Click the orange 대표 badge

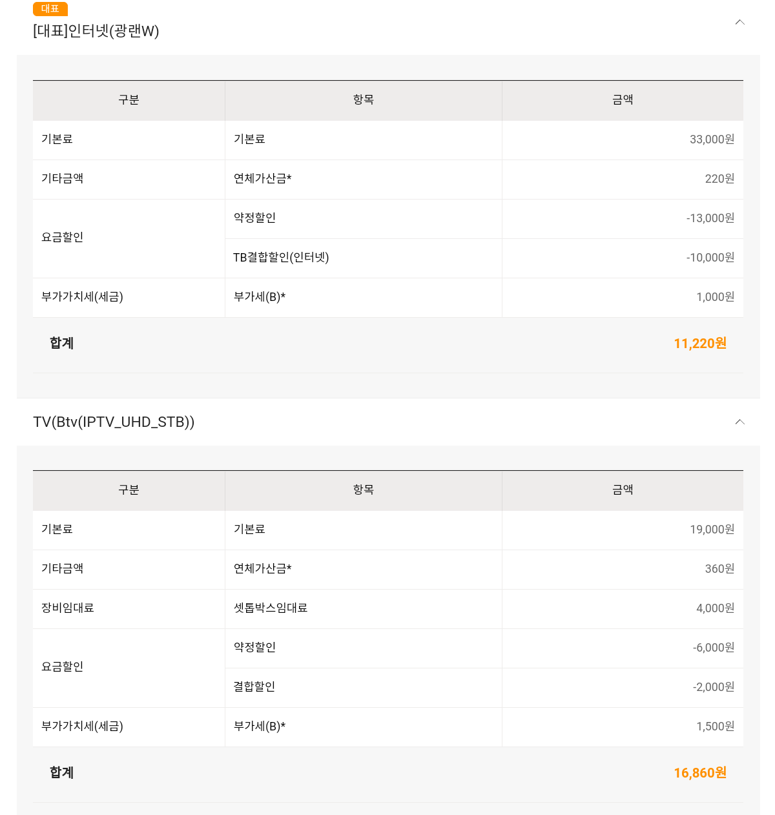[x=50, y=9]
